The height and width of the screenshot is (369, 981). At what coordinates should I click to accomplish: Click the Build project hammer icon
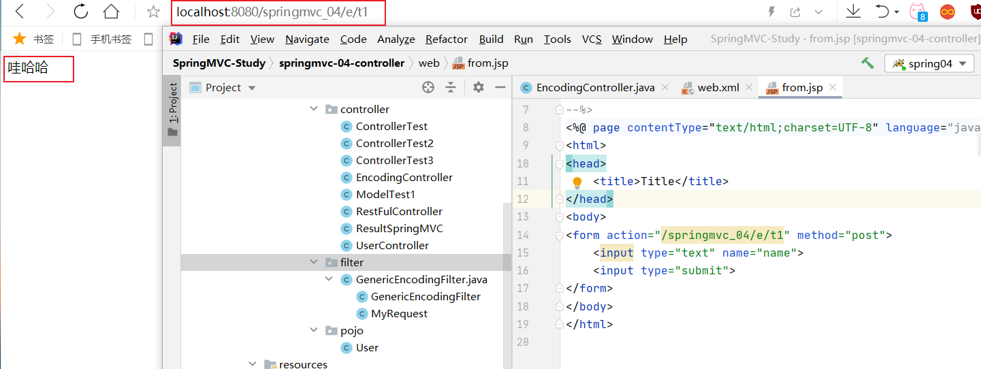(x=867, y=63)
